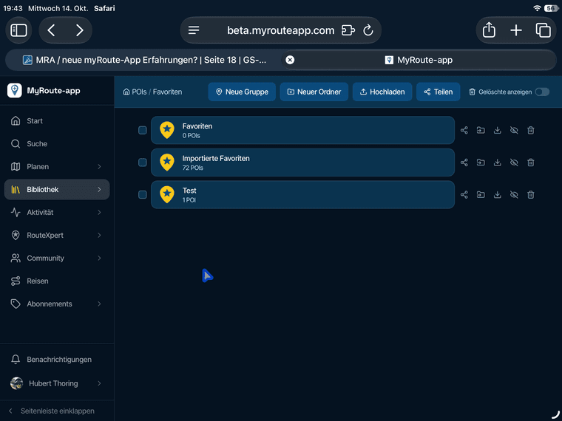562x421 pixels.
Task: Delete the Favoriten group
Action: (x=531, y=130)
